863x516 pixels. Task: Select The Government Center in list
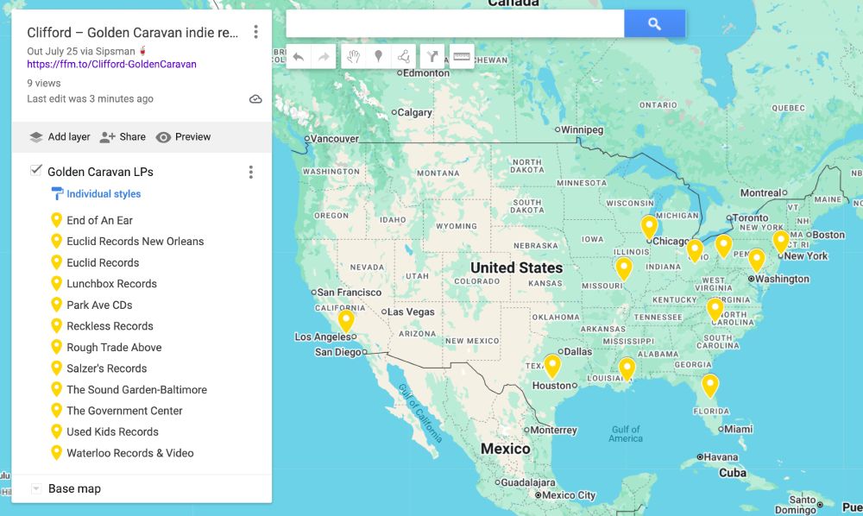[124, 411]
